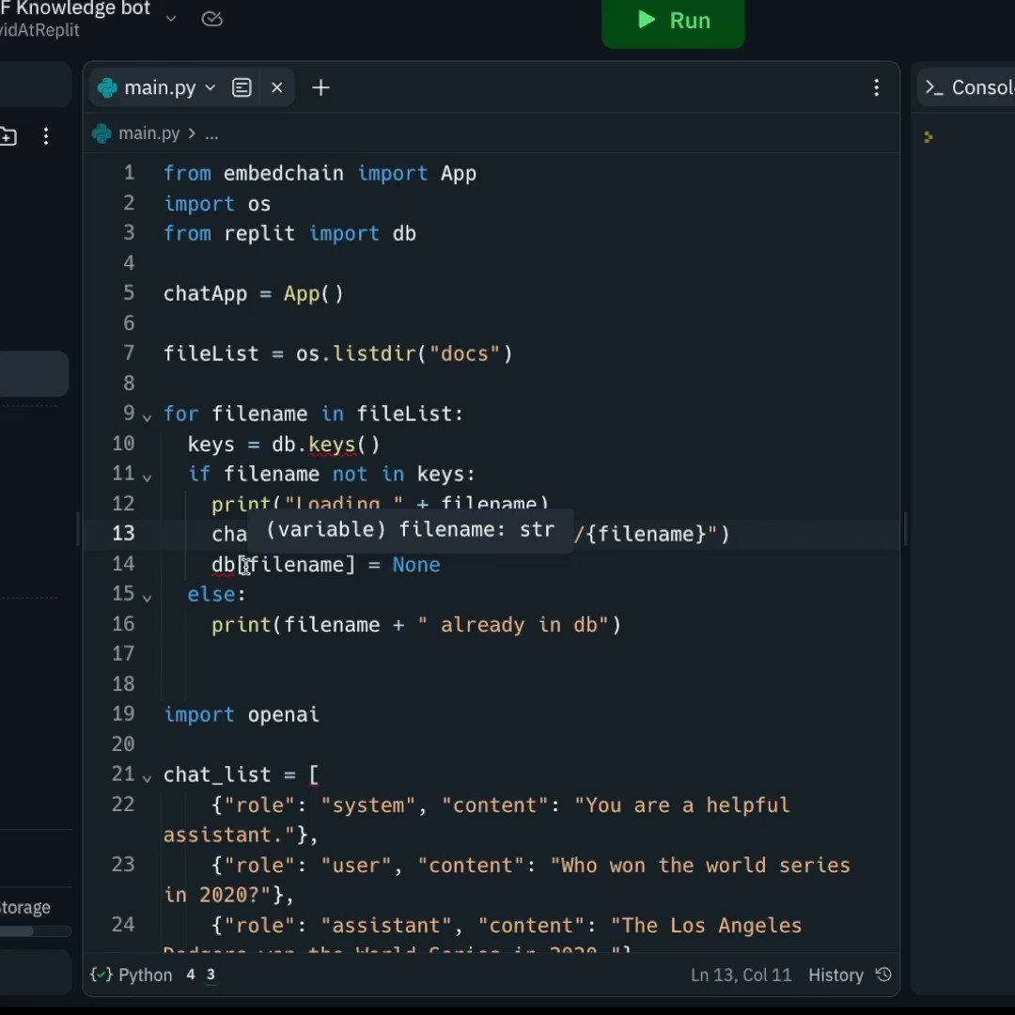Screen dimensions: 1015x1015
Task: Open the file tree three-dot menu
Action: (x=45, y=136)
